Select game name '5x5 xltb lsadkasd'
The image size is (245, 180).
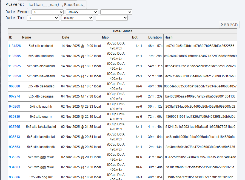pyautogui.click(x=41, y=56)
